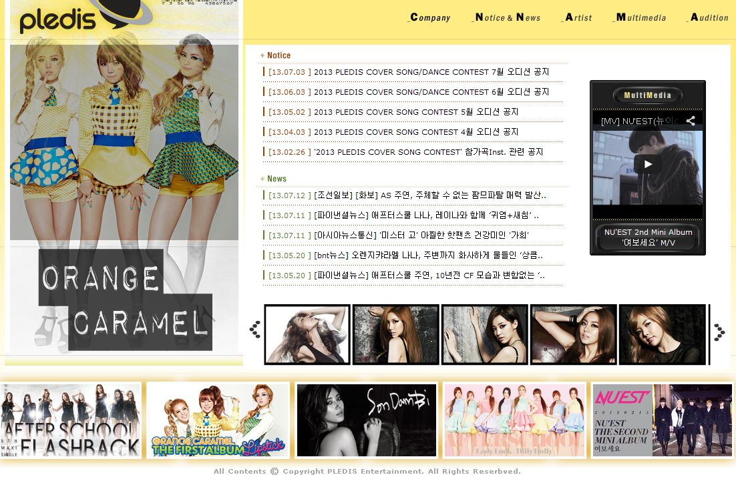
Task: Open the 13.04.03 cover song contest notice
Action: [x=415, y=132]
